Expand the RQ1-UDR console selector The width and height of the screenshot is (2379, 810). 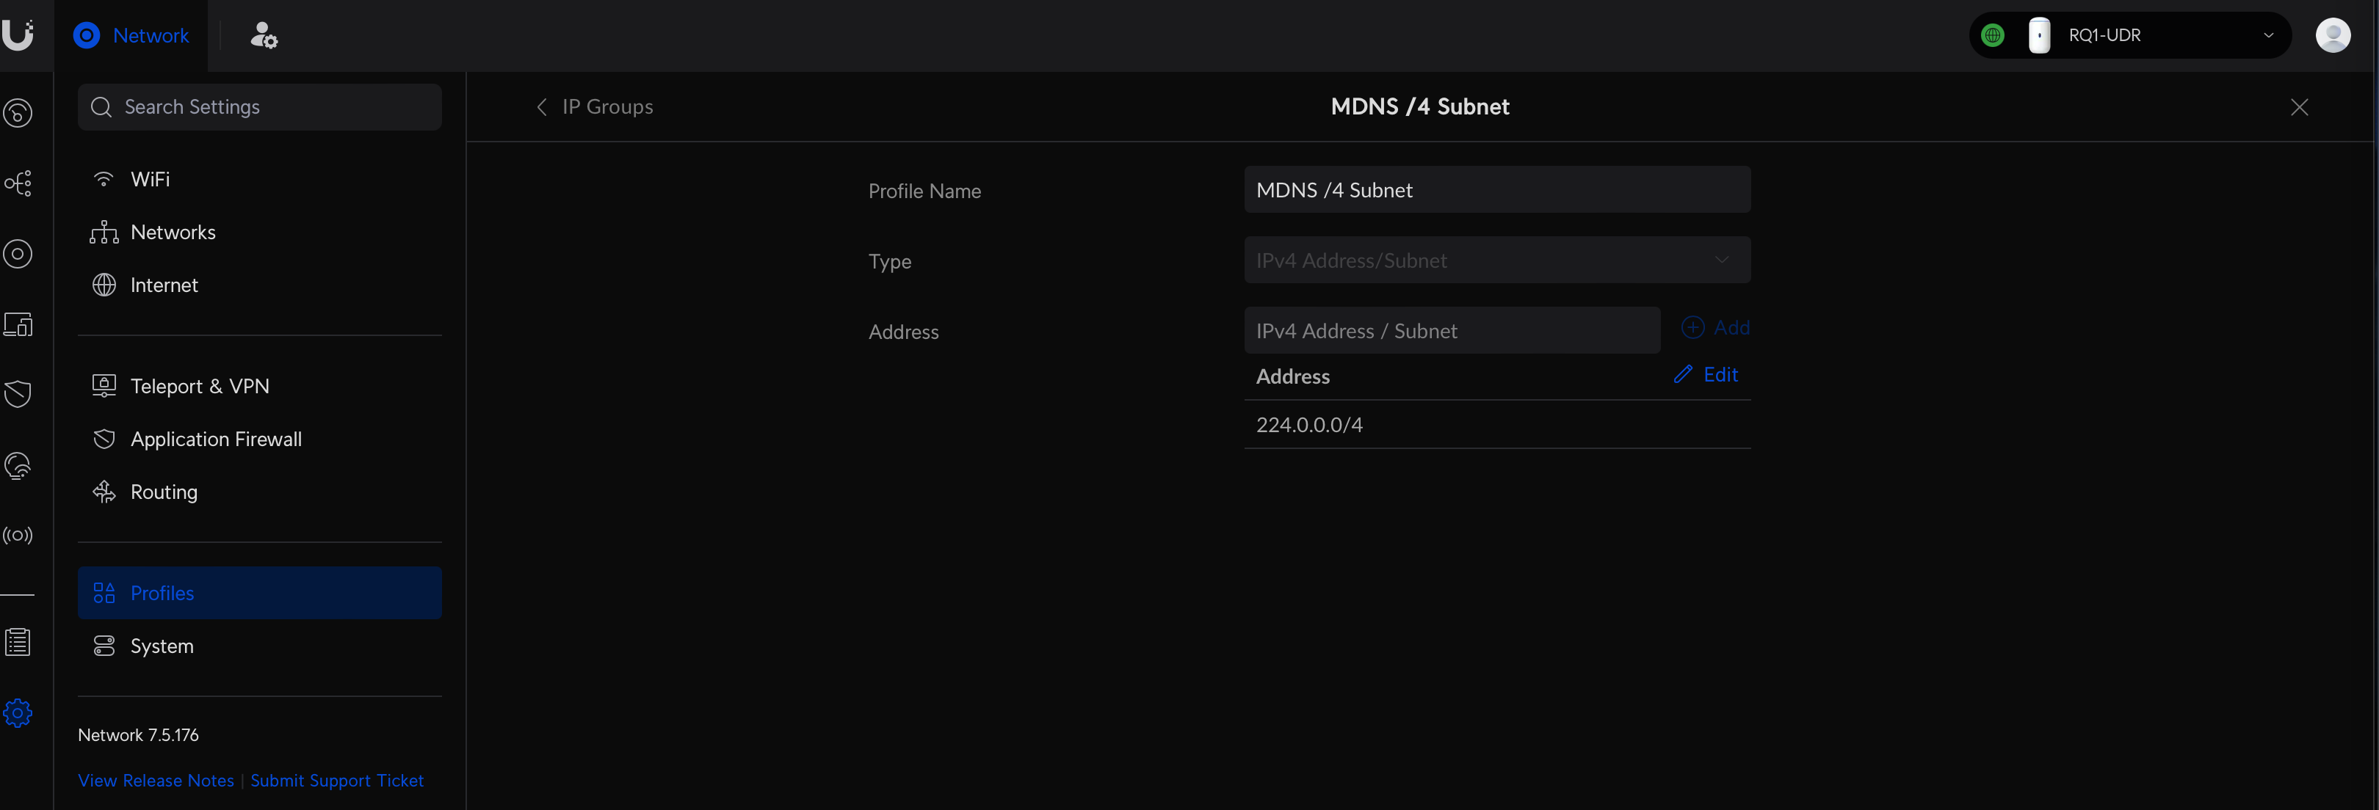(2268, 35)
